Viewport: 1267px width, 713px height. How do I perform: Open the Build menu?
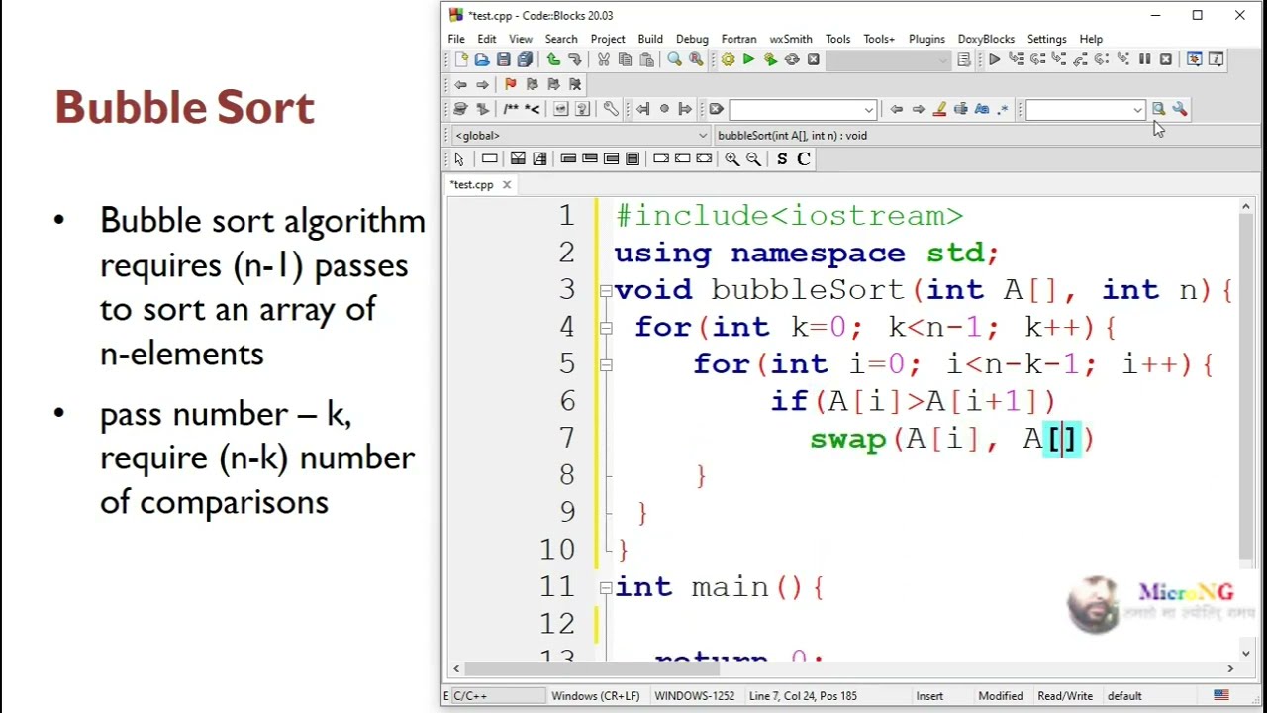click(x=650, y=39)
